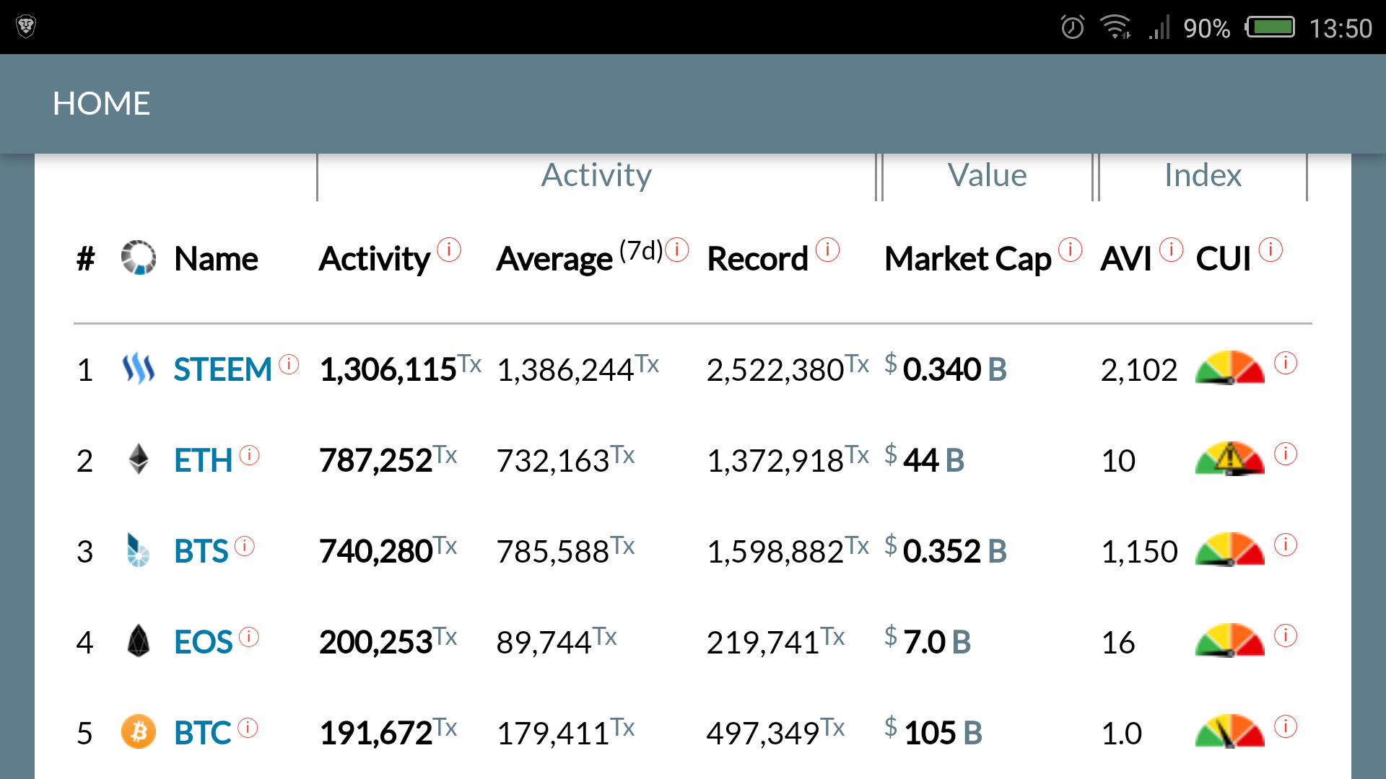This screenshot has height=779, width=1386.
Task: Tap the battery indicator icon
Action: coord(1270,27)
